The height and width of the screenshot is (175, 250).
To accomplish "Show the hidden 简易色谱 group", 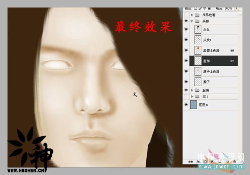I will 186,15.
